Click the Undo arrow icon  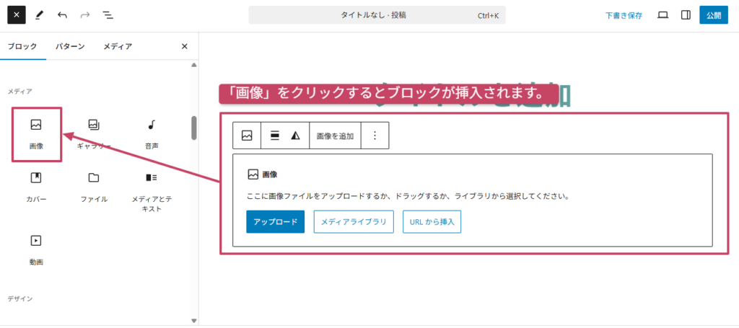coord(62,14)
